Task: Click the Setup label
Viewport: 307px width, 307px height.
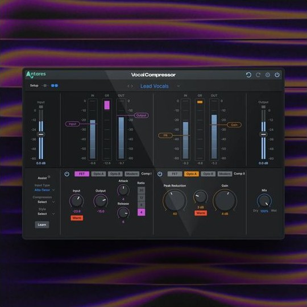Action: pyautogui.click(x=34, y=85)
